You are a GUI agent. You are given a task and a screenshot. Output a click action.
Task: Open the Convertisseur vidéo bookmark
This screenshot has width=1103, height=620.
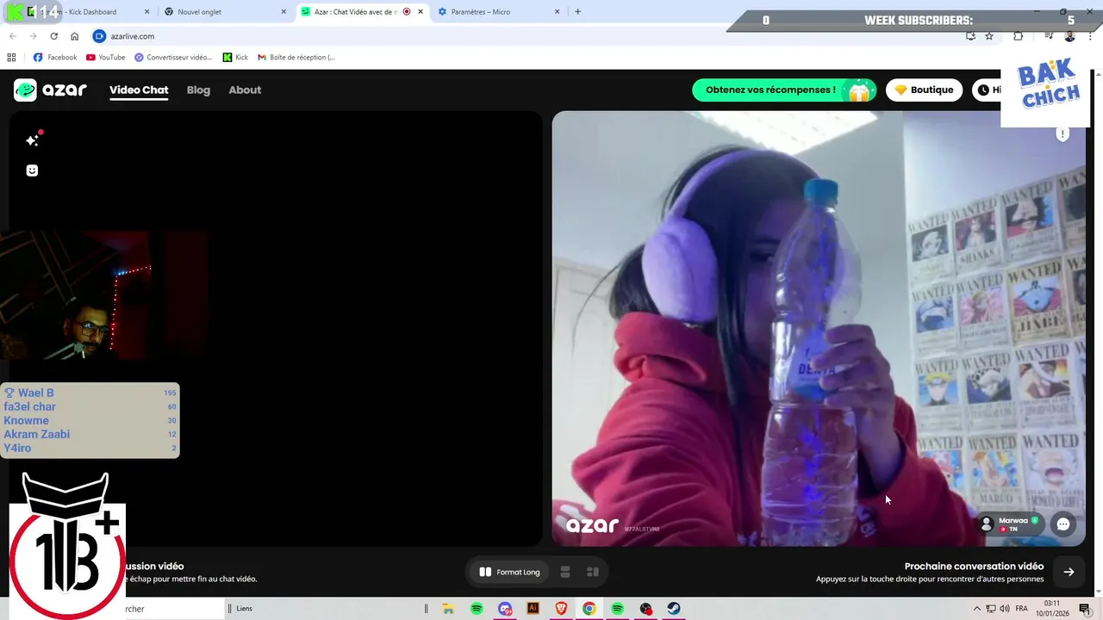[x=173, y=57]
